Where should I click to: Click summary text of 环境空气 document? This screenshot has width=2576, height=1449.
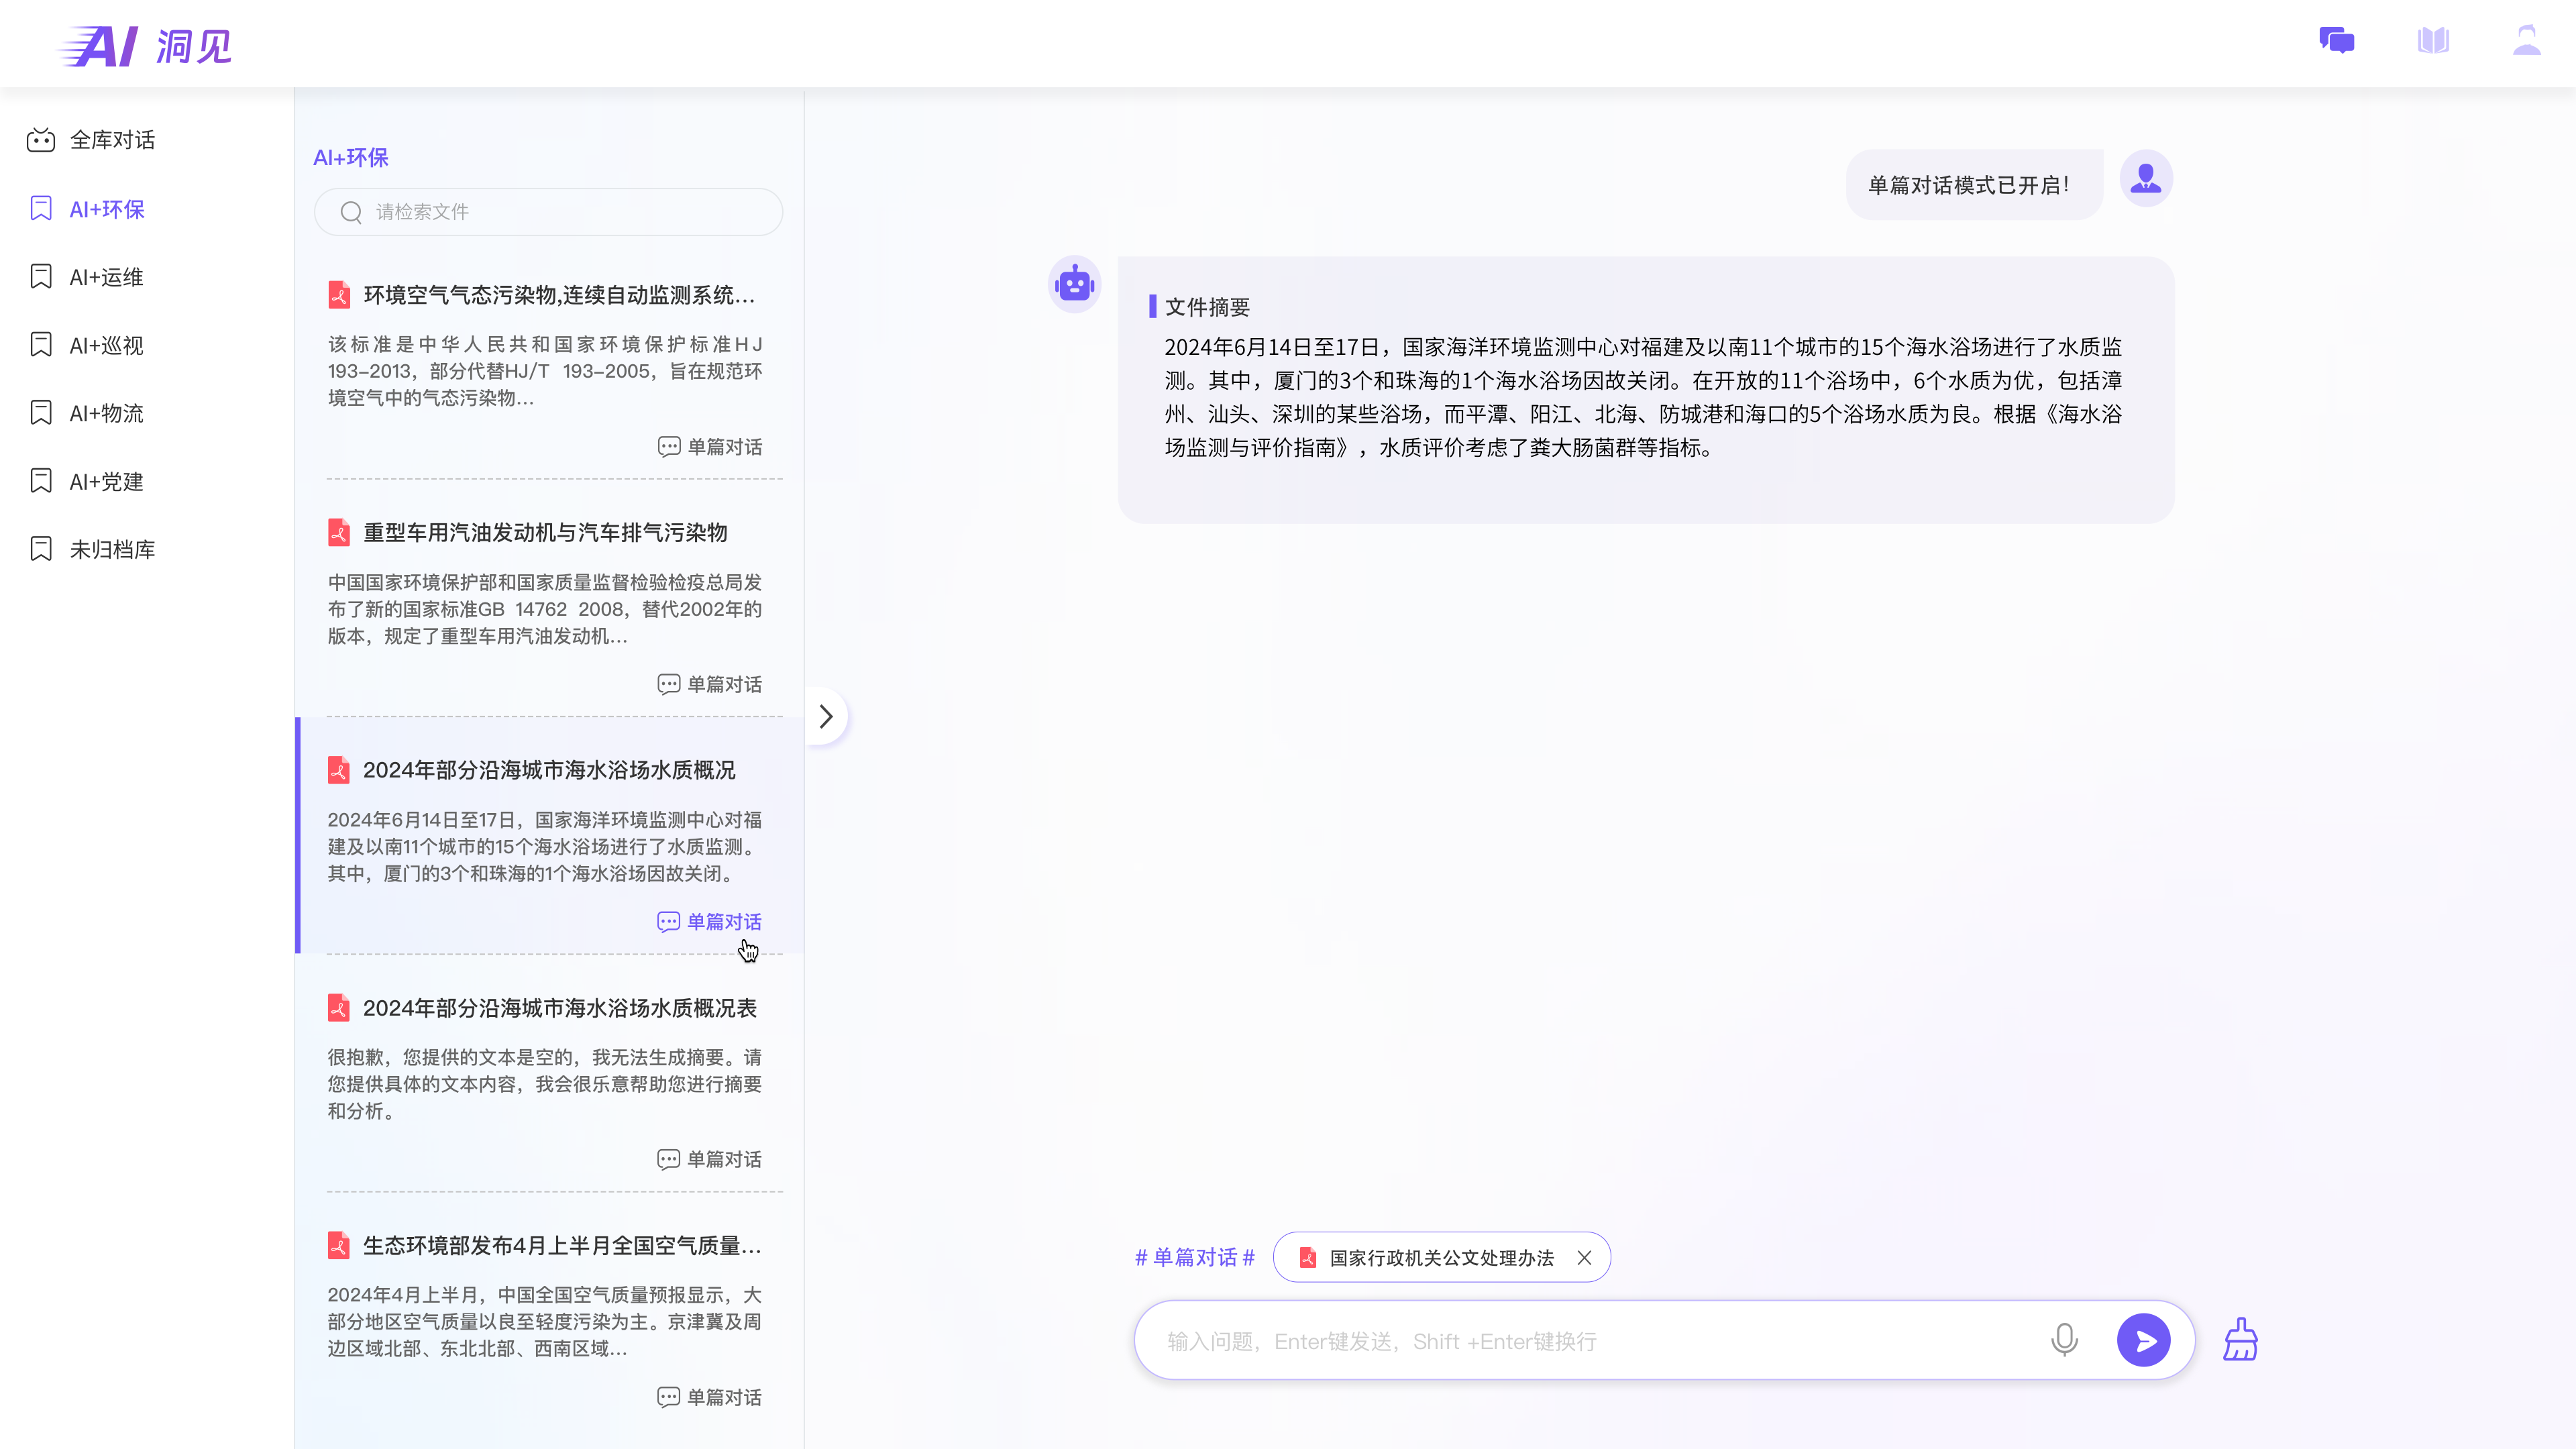(545, 371)
